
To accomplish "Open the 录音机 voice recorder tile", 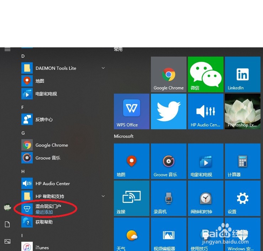I will [x=169, y=198].
